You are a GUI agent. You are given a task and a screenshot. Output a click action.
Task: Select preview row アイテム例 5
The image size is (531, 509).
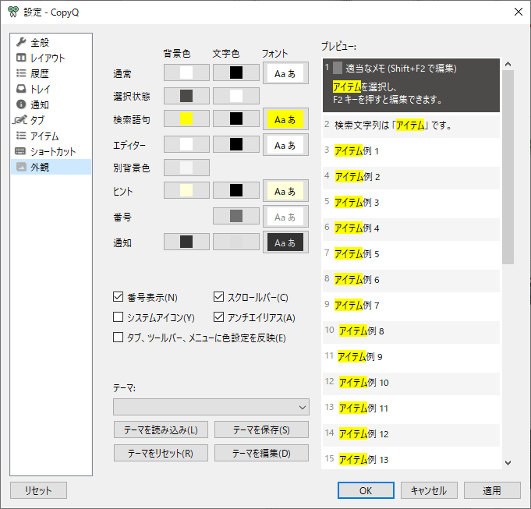(x=411, y=255)
